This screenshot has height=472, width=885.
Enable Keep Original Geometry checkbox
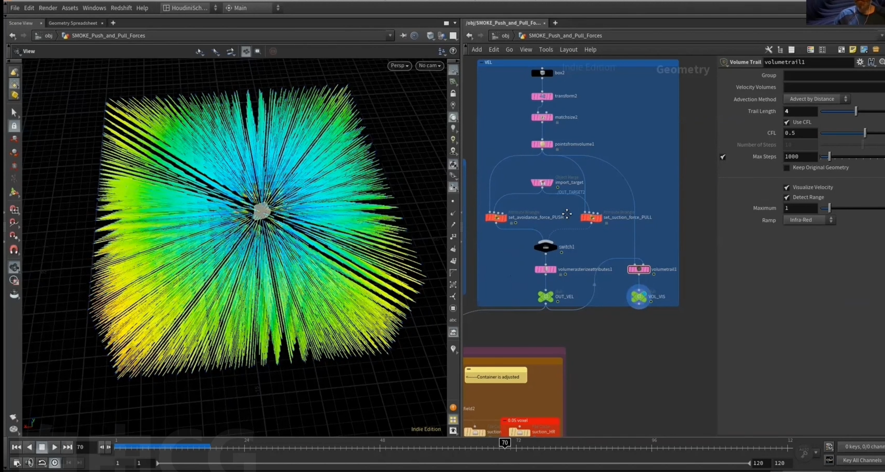tap(787, 168)
